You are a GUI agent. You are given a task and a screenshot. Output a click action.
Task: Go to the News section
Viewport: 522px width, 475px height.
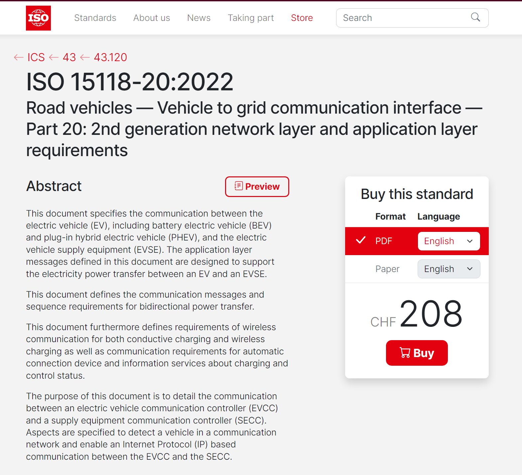click(199, 18)
